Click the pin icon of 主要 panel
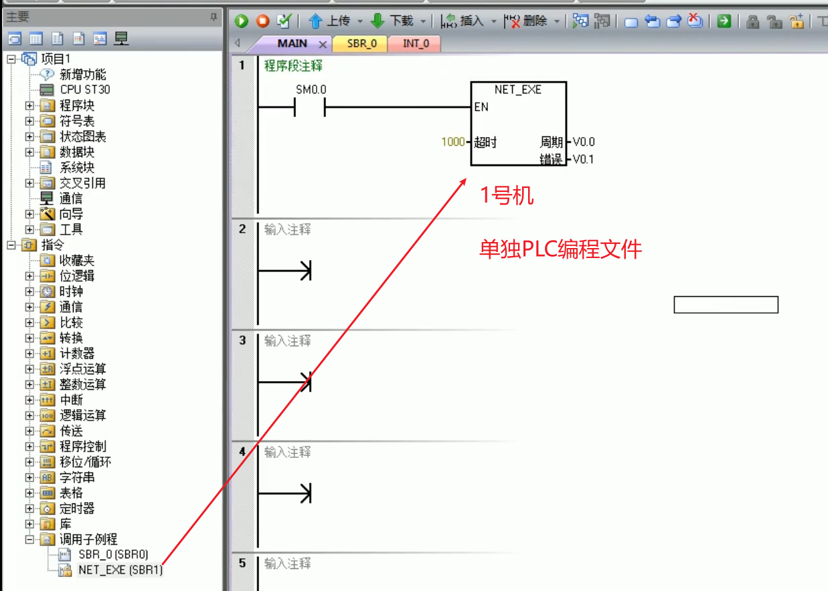The image size is (828, 591). (x=214, y=17)
